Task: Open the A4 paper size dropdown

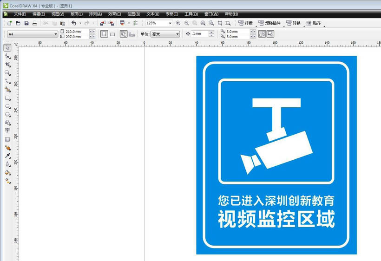Action: pyautogui.click(x=56, y=34)
